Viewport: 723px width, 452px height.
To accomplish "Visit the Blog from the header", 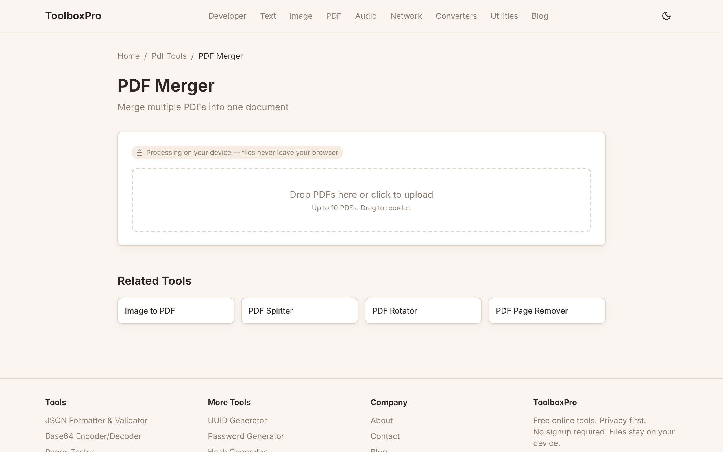I will [539, 16].
